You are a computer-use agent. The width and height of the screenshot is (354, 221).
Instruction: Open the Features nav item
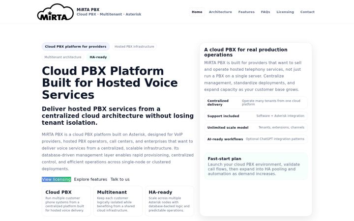pyautogui.click(x=246, y=12)
